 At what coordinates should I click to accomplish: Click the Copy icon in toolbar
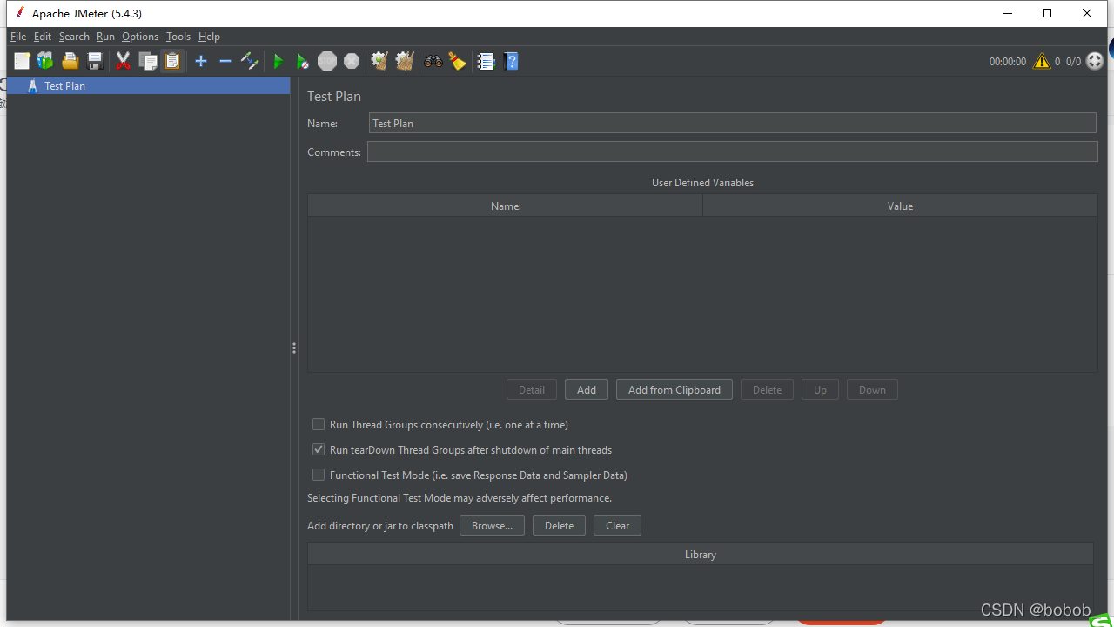click(x=148, y=61)
